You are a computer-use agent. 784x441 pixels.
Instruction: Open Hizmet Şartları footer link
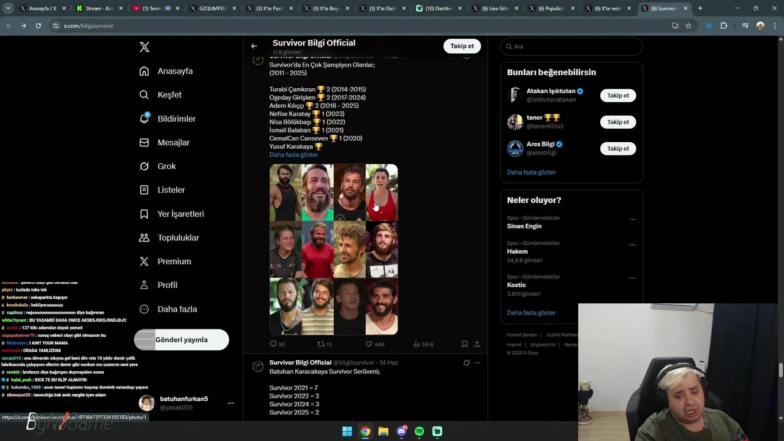(x=522, y=335)
